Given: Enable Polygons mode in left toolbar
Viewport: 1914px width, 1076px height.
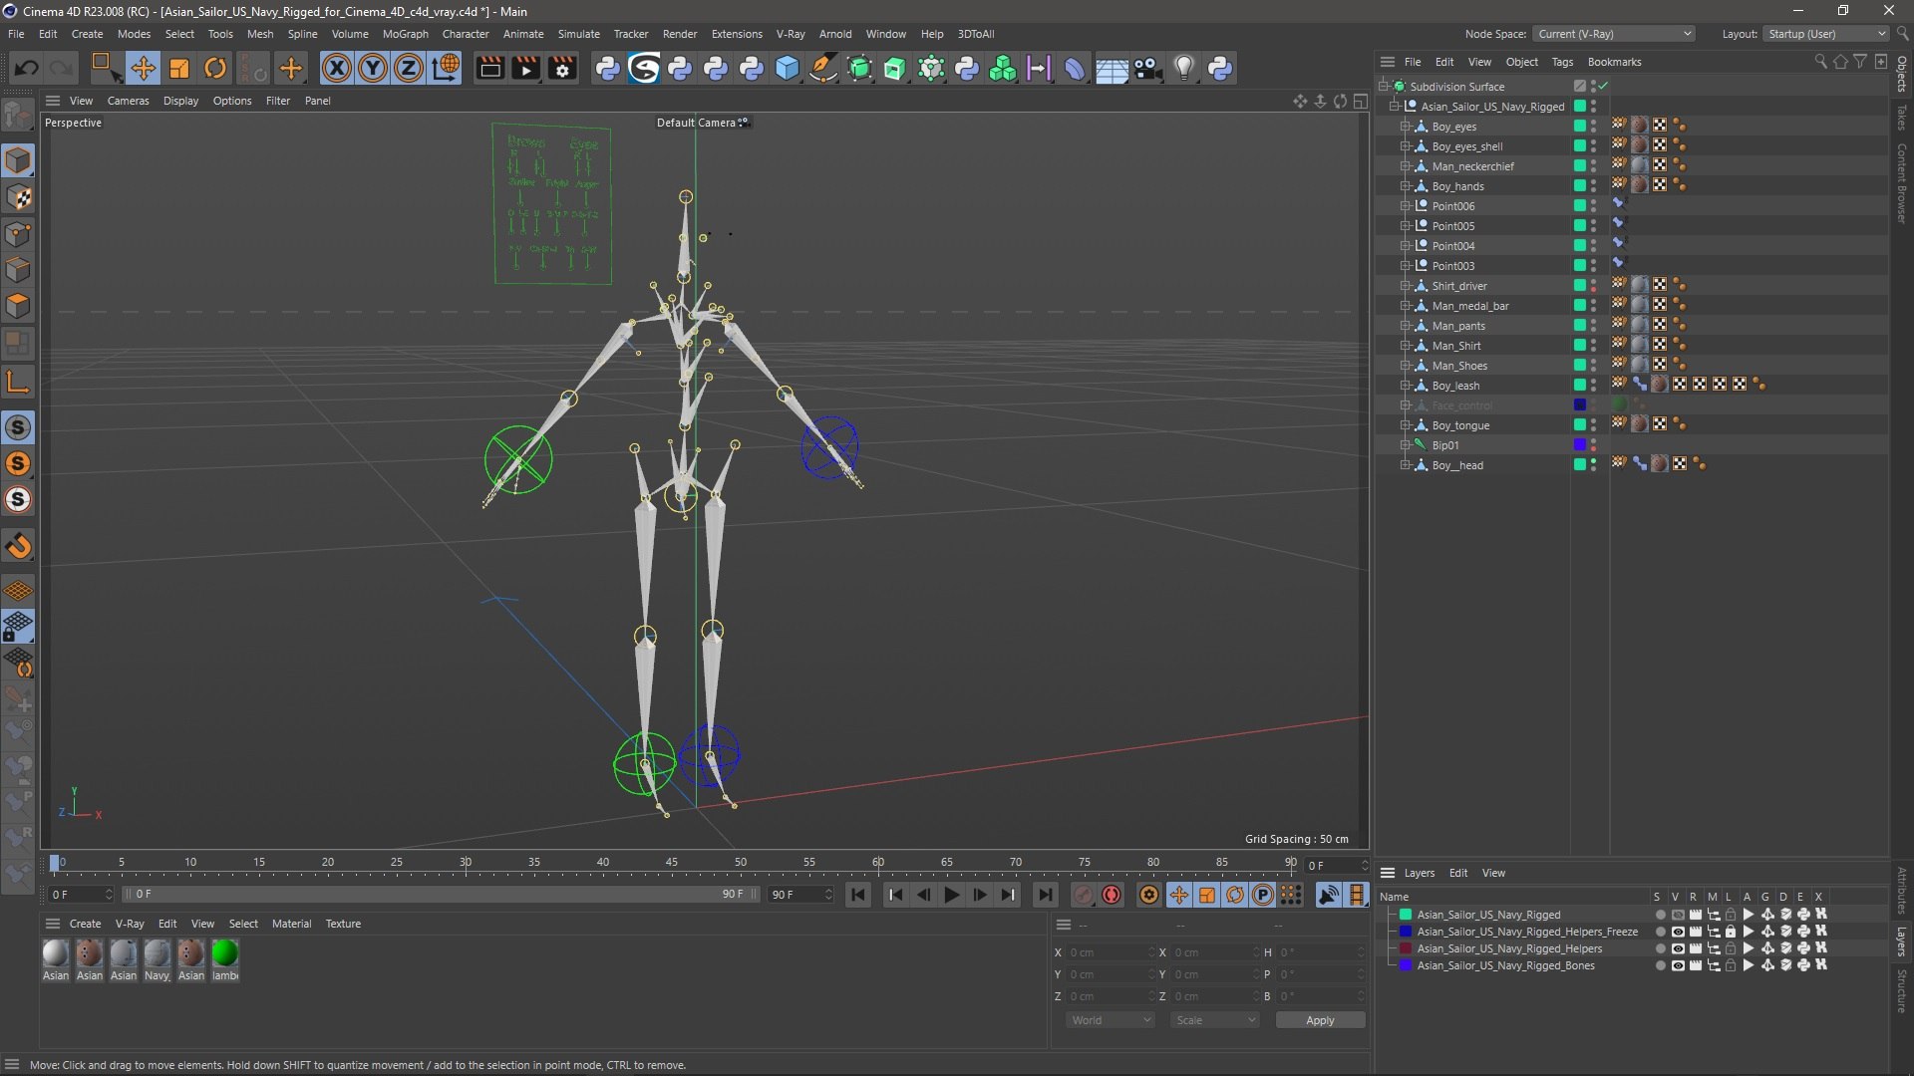Looking at the screenshot, I should tap(18, 306).
